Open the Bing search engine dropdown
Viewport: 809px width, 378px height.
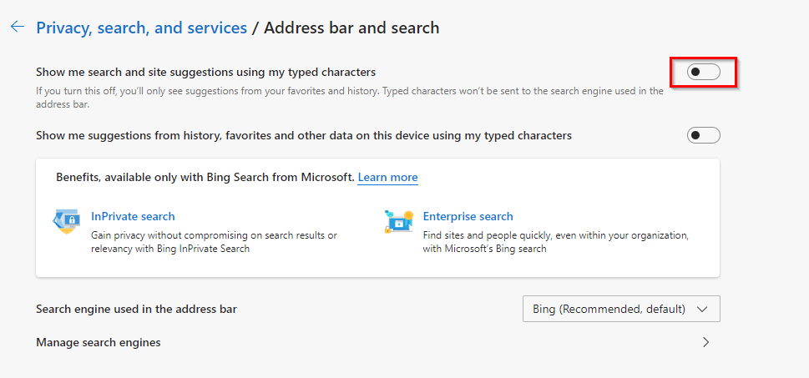[x=621, y=309]
